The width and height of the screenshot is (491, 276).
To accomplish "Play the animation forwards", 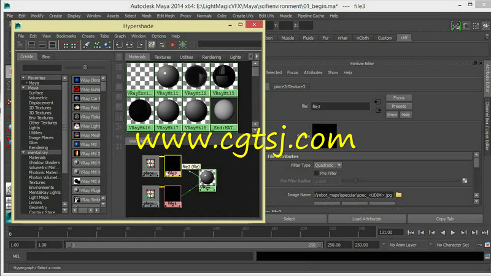I will (453, 232).
